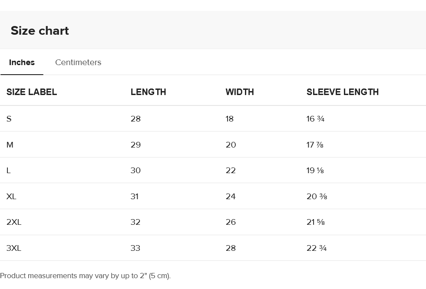Click the SLEEVE LENGTH column header
This screenshot has height=289, width=426.
click(343, 92)
